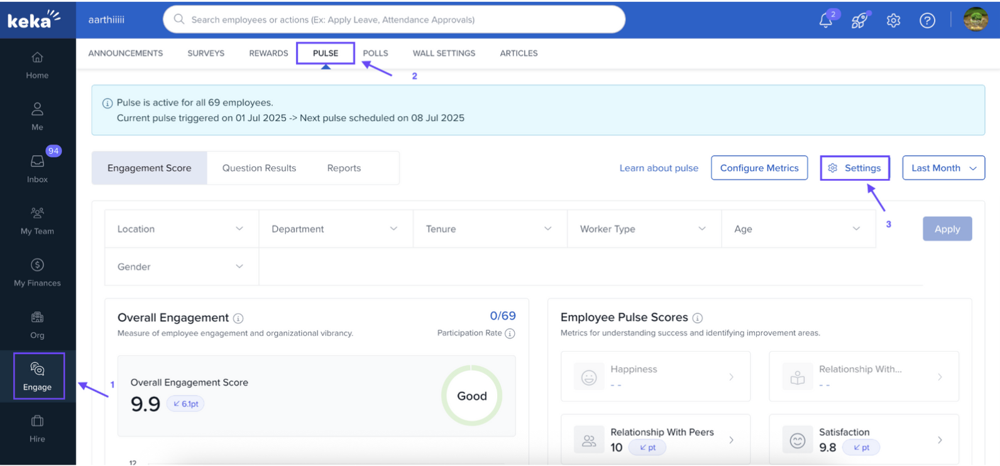
Task: Switch to the Polls tab
Action: click(x=375, y=53)
